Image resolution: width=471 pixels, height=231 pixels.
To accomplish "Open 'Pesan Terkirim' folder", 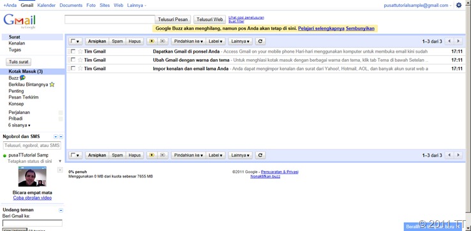I will [x=24, y=97].
